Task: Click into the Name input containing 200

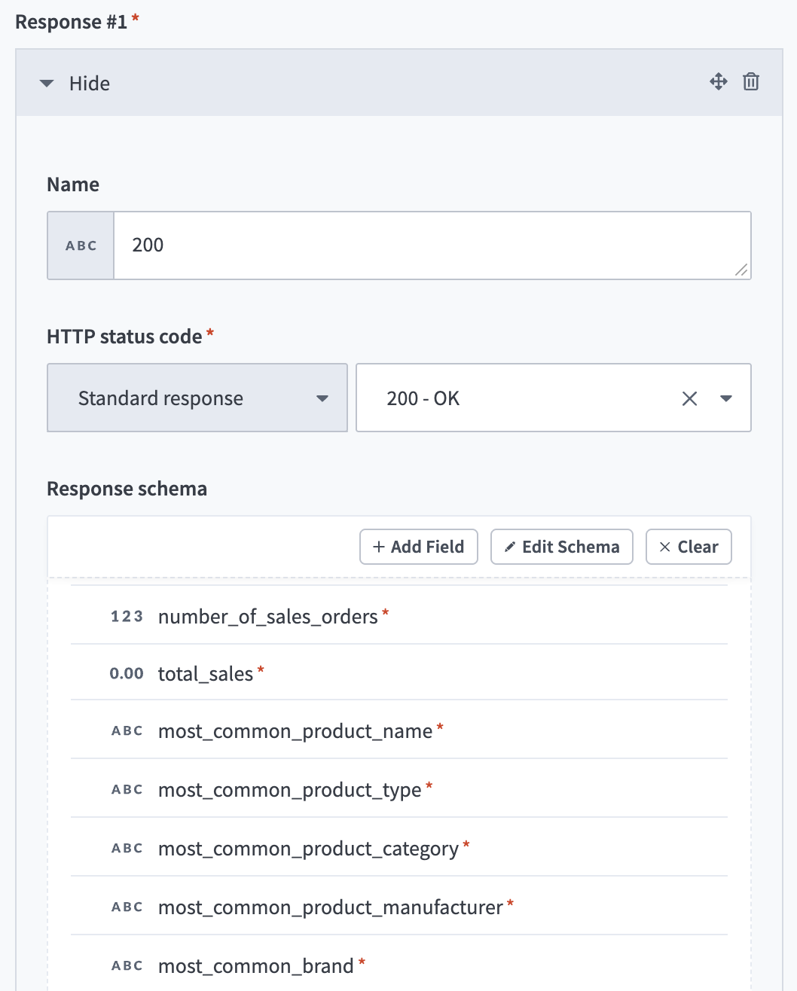Action: point(422,245)
